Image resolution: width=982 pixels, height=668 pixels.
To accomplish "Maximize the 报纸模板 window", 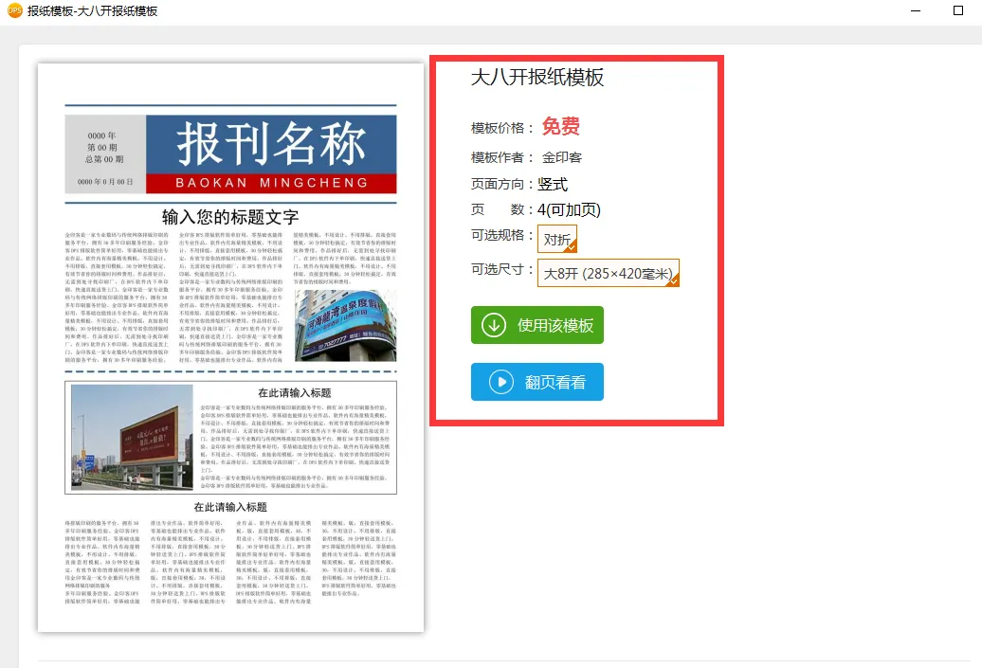I will [x=957, y=10].
